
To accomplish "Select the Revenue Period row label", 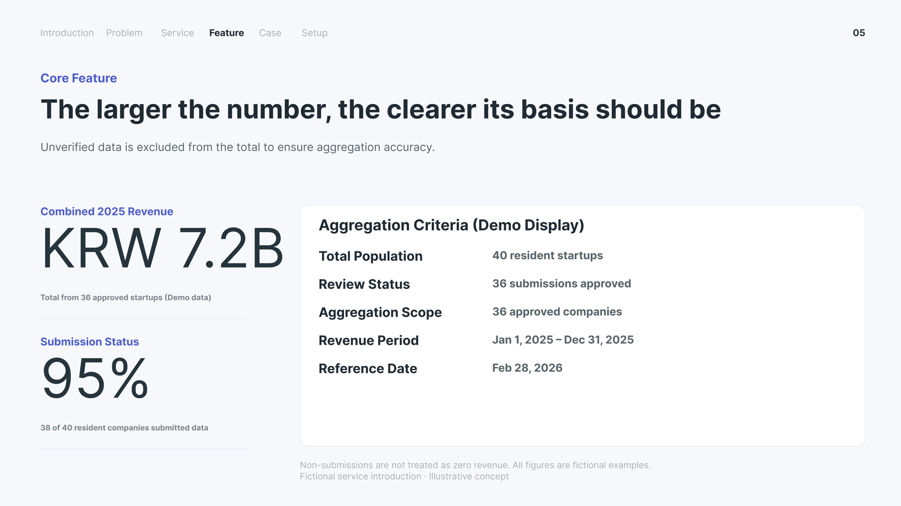I will coord(368,341).
